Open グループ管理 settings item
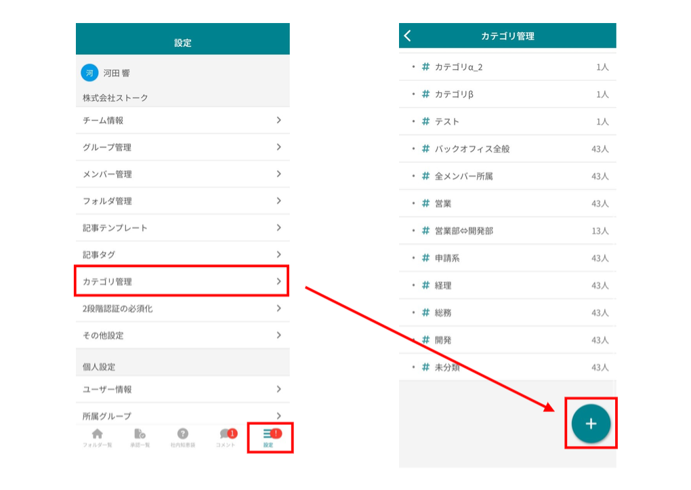The image size is (691, 490). pos(182,147)
